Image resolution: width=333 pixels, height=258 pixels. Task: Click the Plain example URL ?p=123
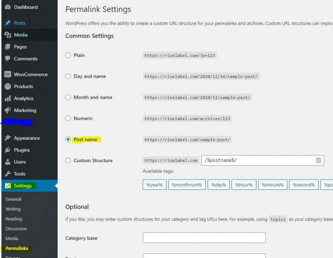(180, 56)
